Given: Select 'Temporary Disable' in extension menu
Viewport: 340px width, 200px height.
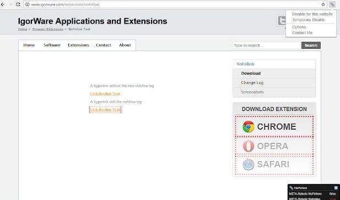Looking at the screenshot, I should (x=309, y=20).
